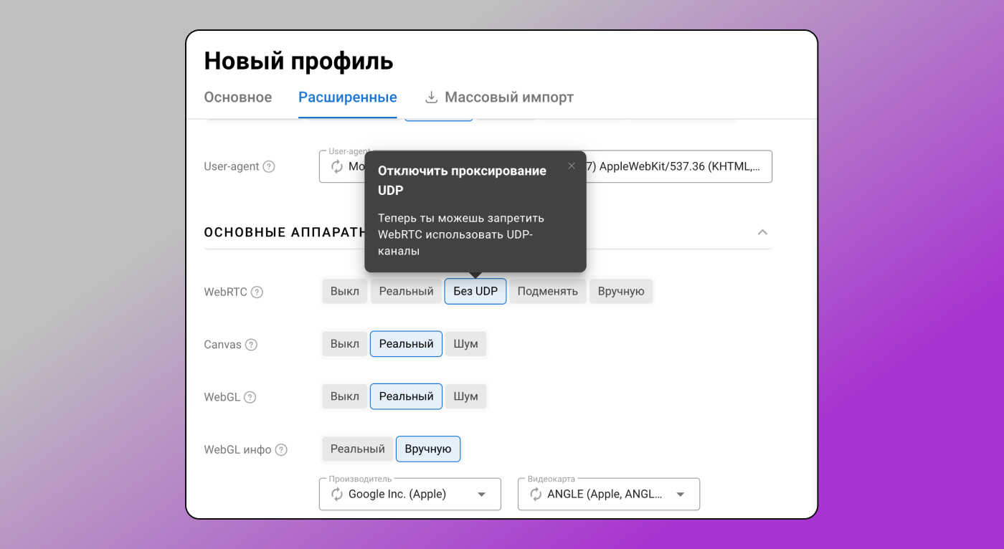Open the Canvas help question mark
1004x549 pixels.
[252, 345]
